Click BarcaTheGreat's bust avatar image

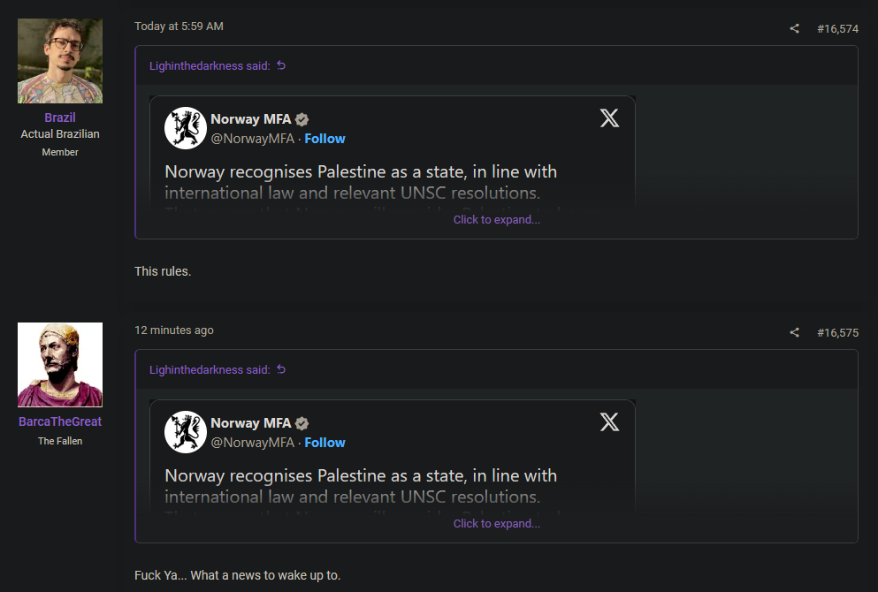[60, 365]
